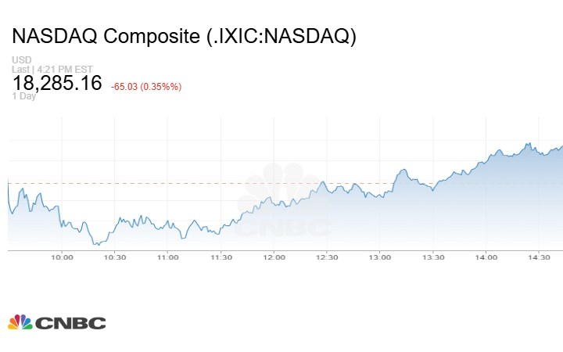Click the 13:30 time axis label
Image resolution: width=563 pixels, height=352 pixels.
tap(433, 257)
